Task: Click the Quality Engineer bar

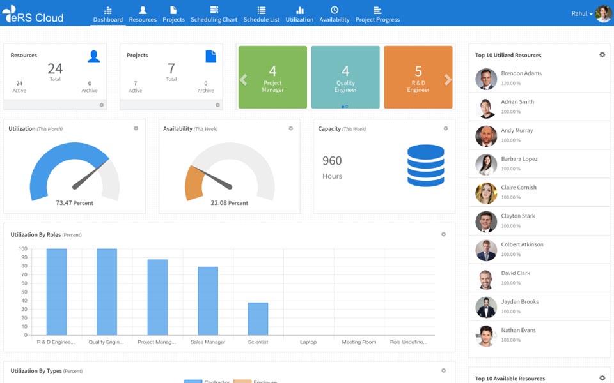Action: (x=107, y=292)
